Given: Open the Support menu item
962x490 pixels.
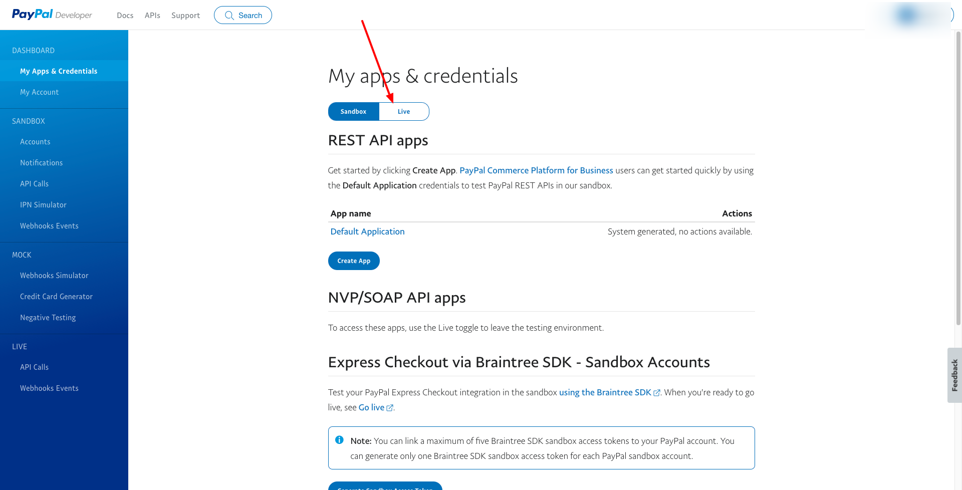Looking at the screenshot, I should (185, 16).
